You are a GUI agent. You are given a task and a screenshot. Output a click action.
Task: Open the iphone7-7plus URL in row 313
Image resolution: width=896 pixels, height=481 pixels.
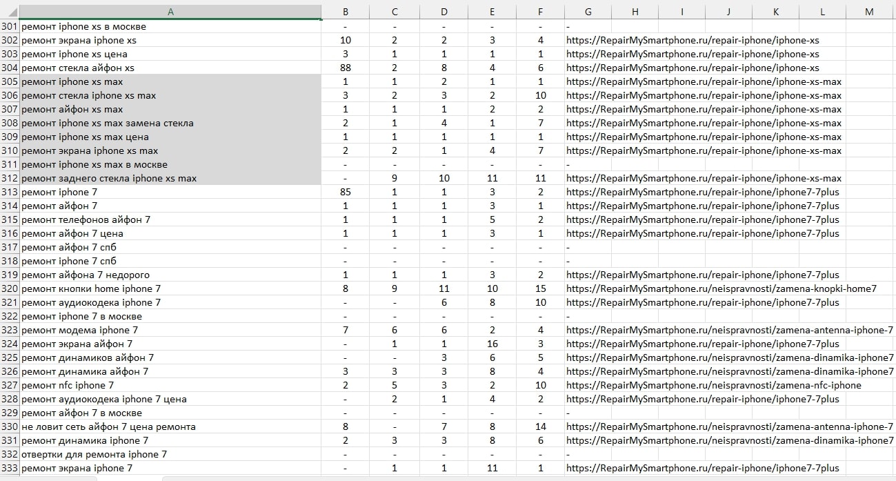(703, 192)
